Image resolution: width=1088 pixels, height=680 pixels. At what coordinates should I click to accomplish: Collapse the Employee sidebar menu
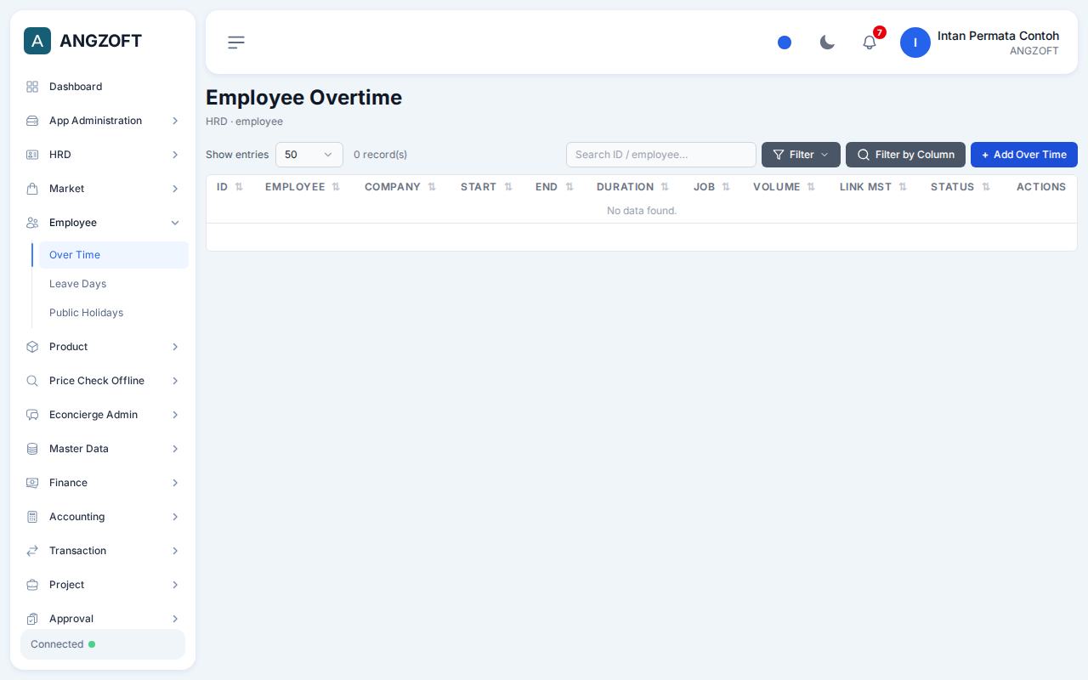point(103,223)
